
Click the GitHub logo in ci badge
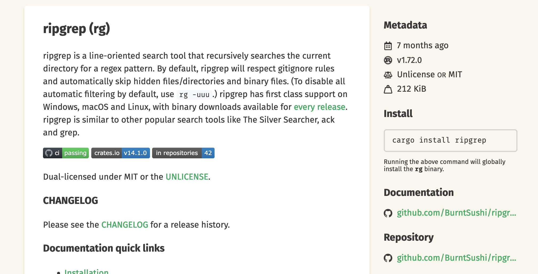point(49,153)
